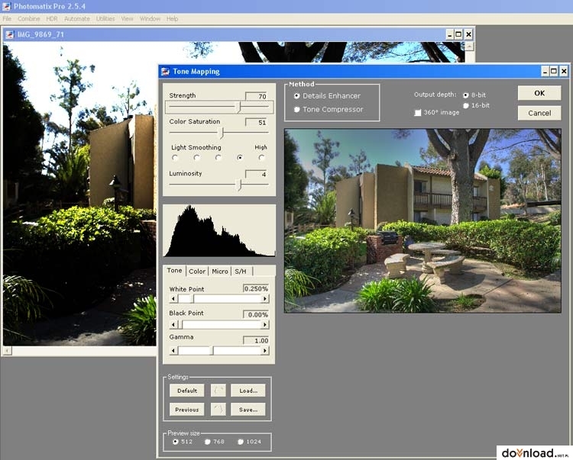Confirm tone mapping with OK
The image size is (573, 460).
[539, 93]
